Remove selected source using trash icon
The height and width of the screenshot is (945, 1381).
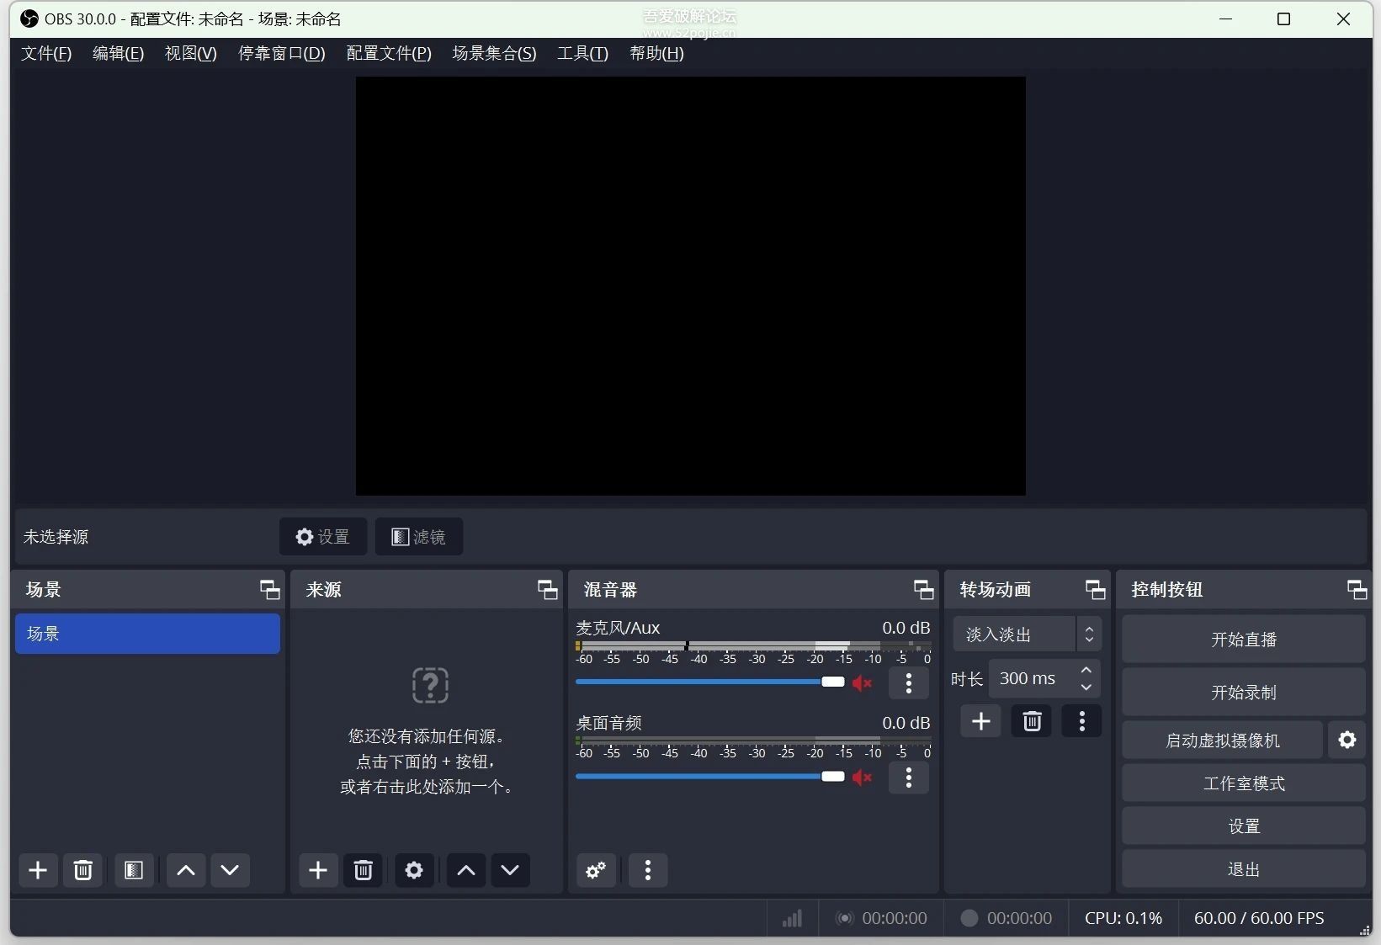363,870
